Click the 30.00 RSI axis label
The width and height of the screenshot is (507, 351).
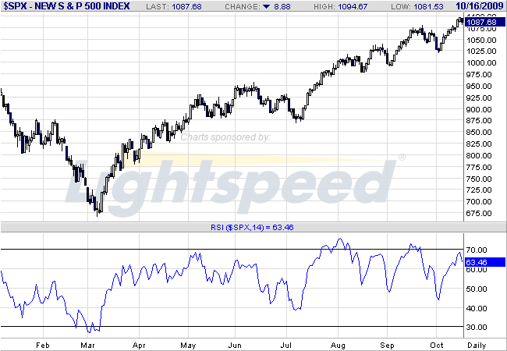click(477, 327)
